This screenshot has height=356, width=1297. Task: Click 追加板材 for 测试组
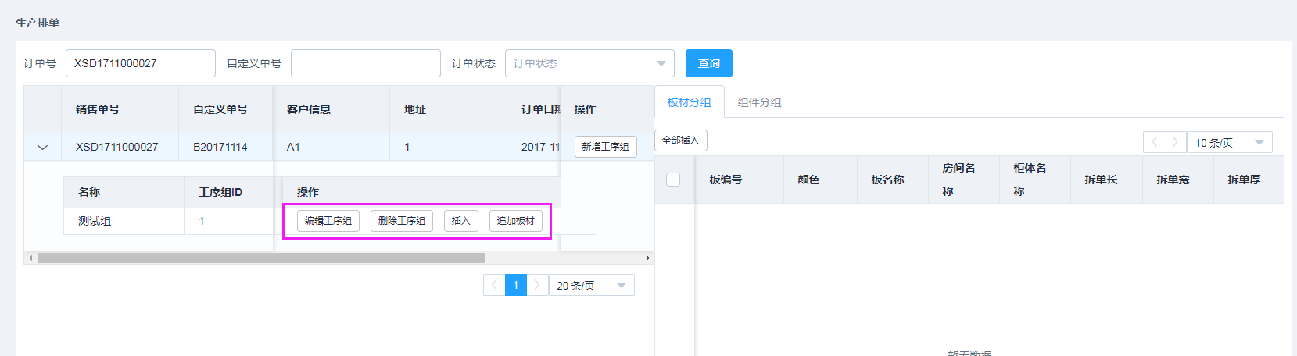[x=515, y=221]
